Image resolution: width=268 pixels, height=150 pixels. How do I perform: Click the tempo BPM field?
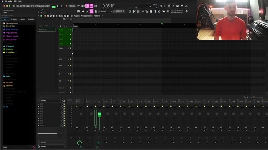click(72, 6)
